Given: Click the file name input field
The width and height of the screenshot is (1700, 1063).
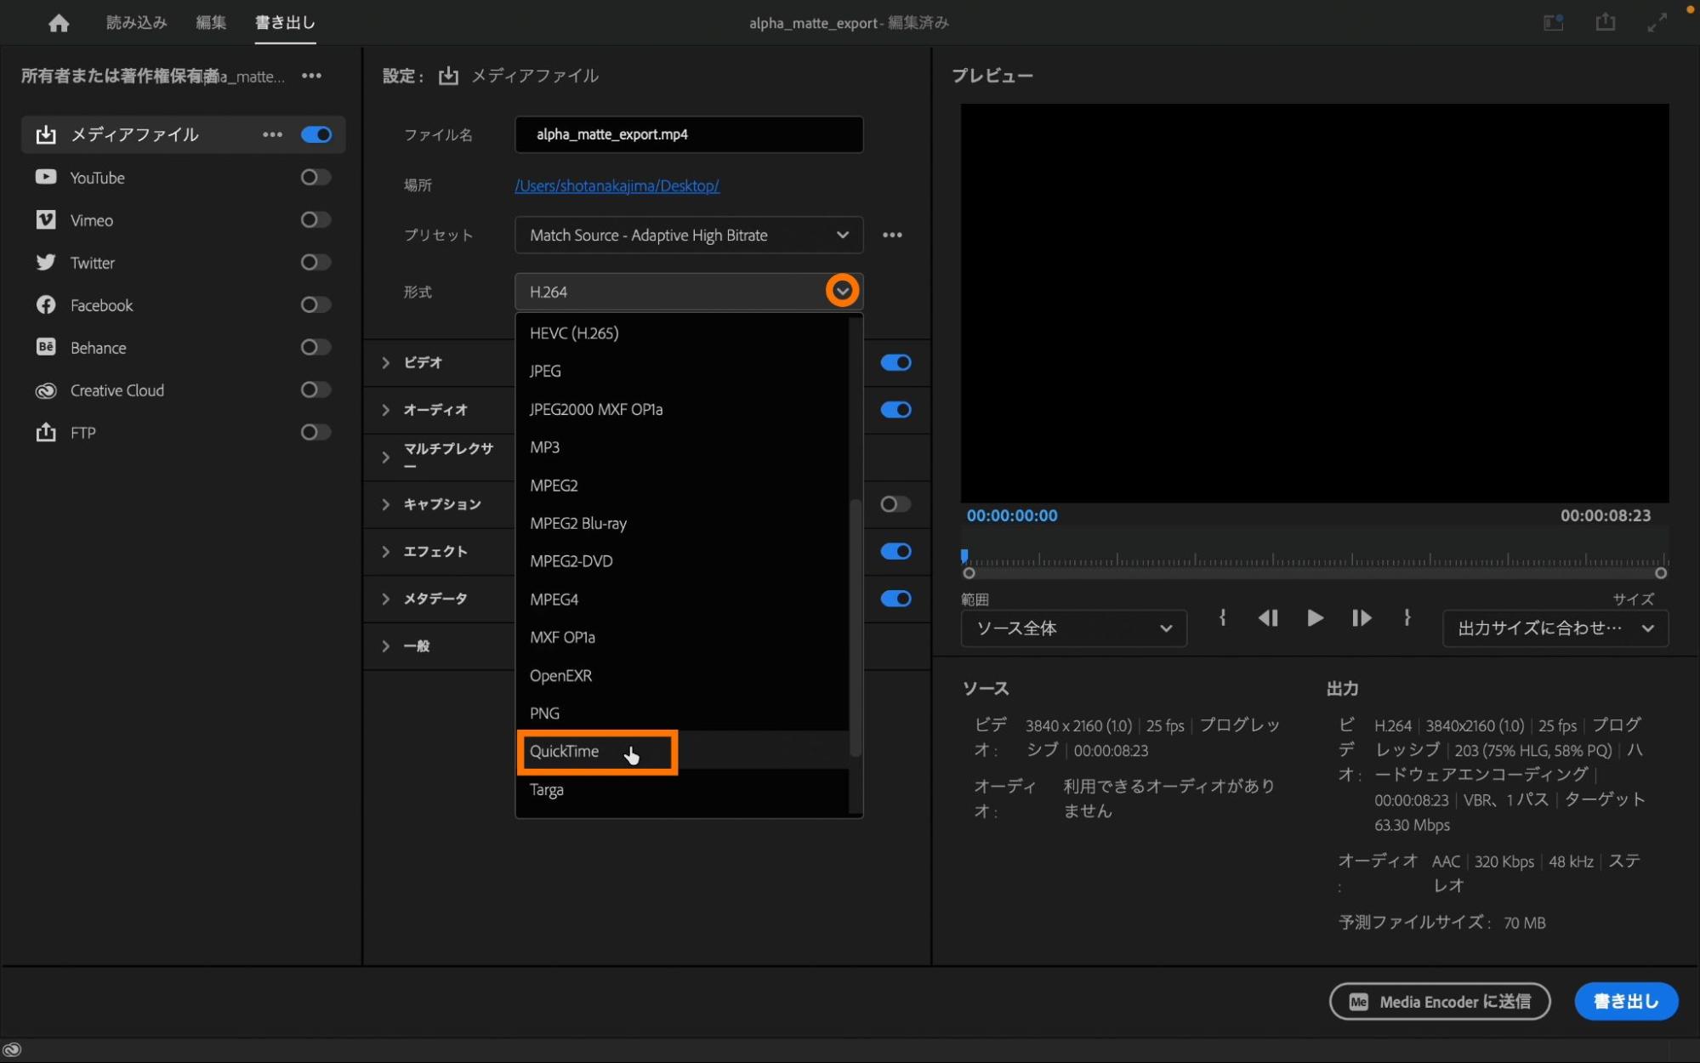Looking at the screenshot, I should tap(688, 134).
